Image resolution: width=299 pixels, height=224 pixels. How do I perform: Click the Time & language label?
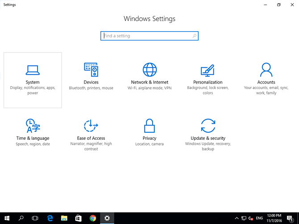33,138
